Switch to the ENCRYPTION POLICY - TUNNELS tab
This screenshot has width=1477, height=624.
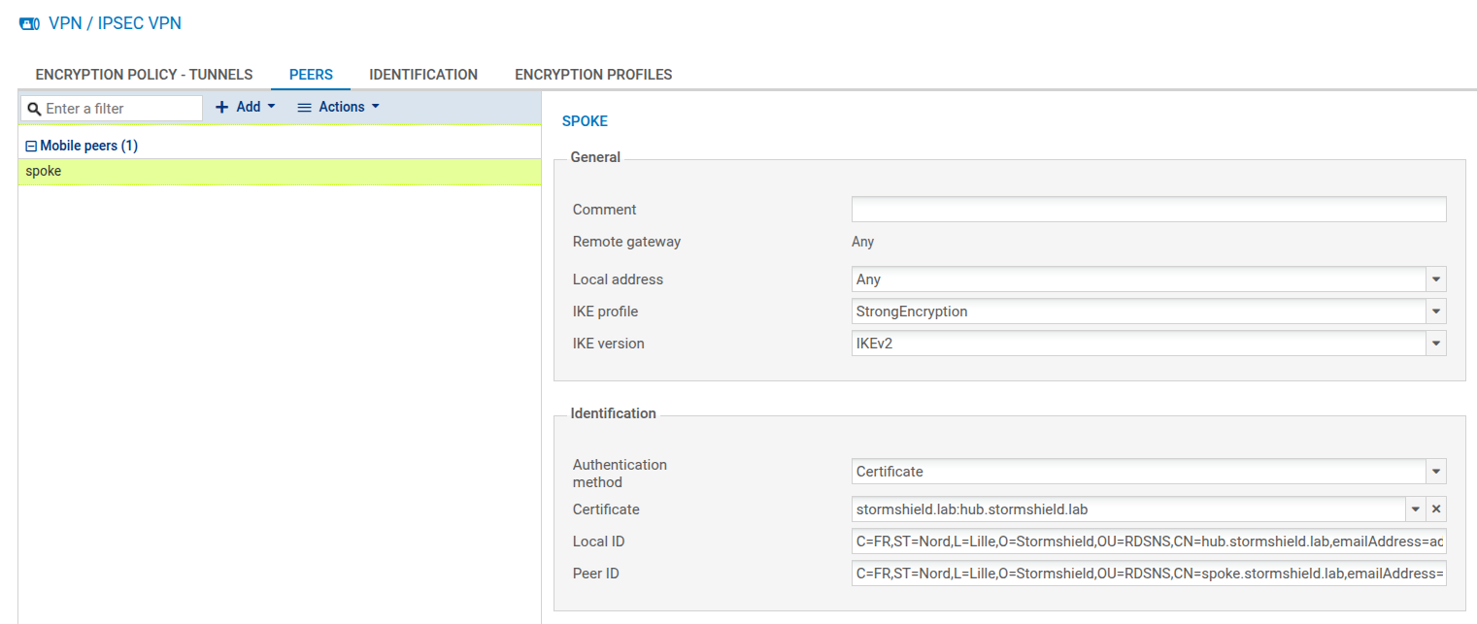coord(143,74)
